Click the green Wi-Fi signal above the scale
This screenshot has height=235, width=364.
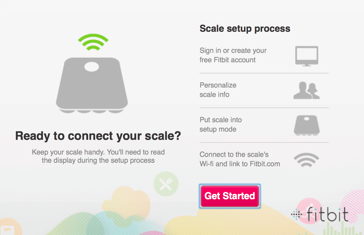point(93,42)
